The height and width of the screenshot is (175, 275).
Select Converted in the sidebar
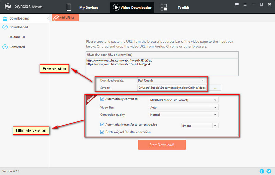[24, 47]
